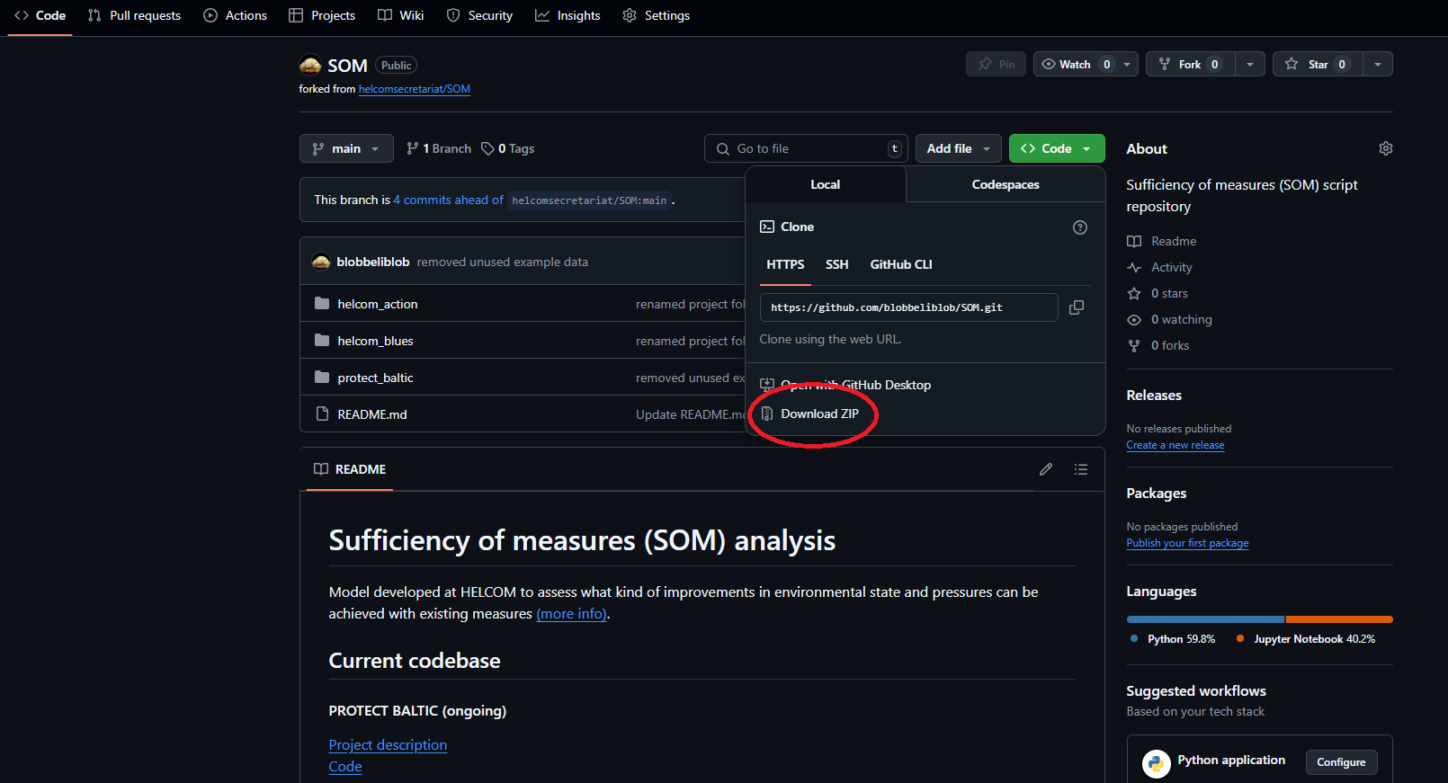1448x783 pixels.
Task: Expand the Watch notifications dropdown arrow
Action: coord(1127,64)
